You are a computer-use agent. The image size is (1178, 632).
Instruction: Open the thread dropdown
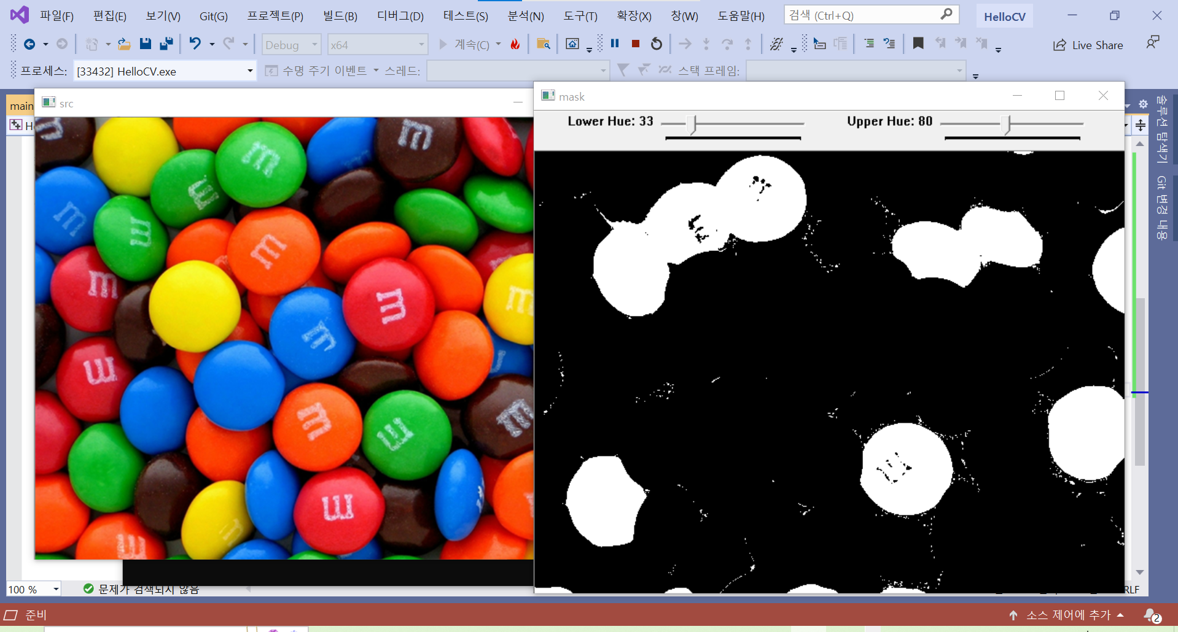(x=518, y=71)
